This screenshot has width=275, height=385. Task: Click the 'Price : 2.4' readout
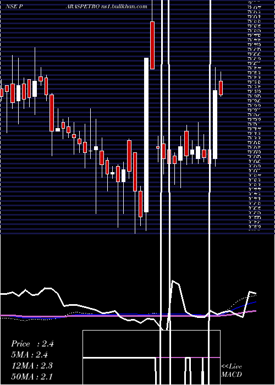tap(32, 344)
